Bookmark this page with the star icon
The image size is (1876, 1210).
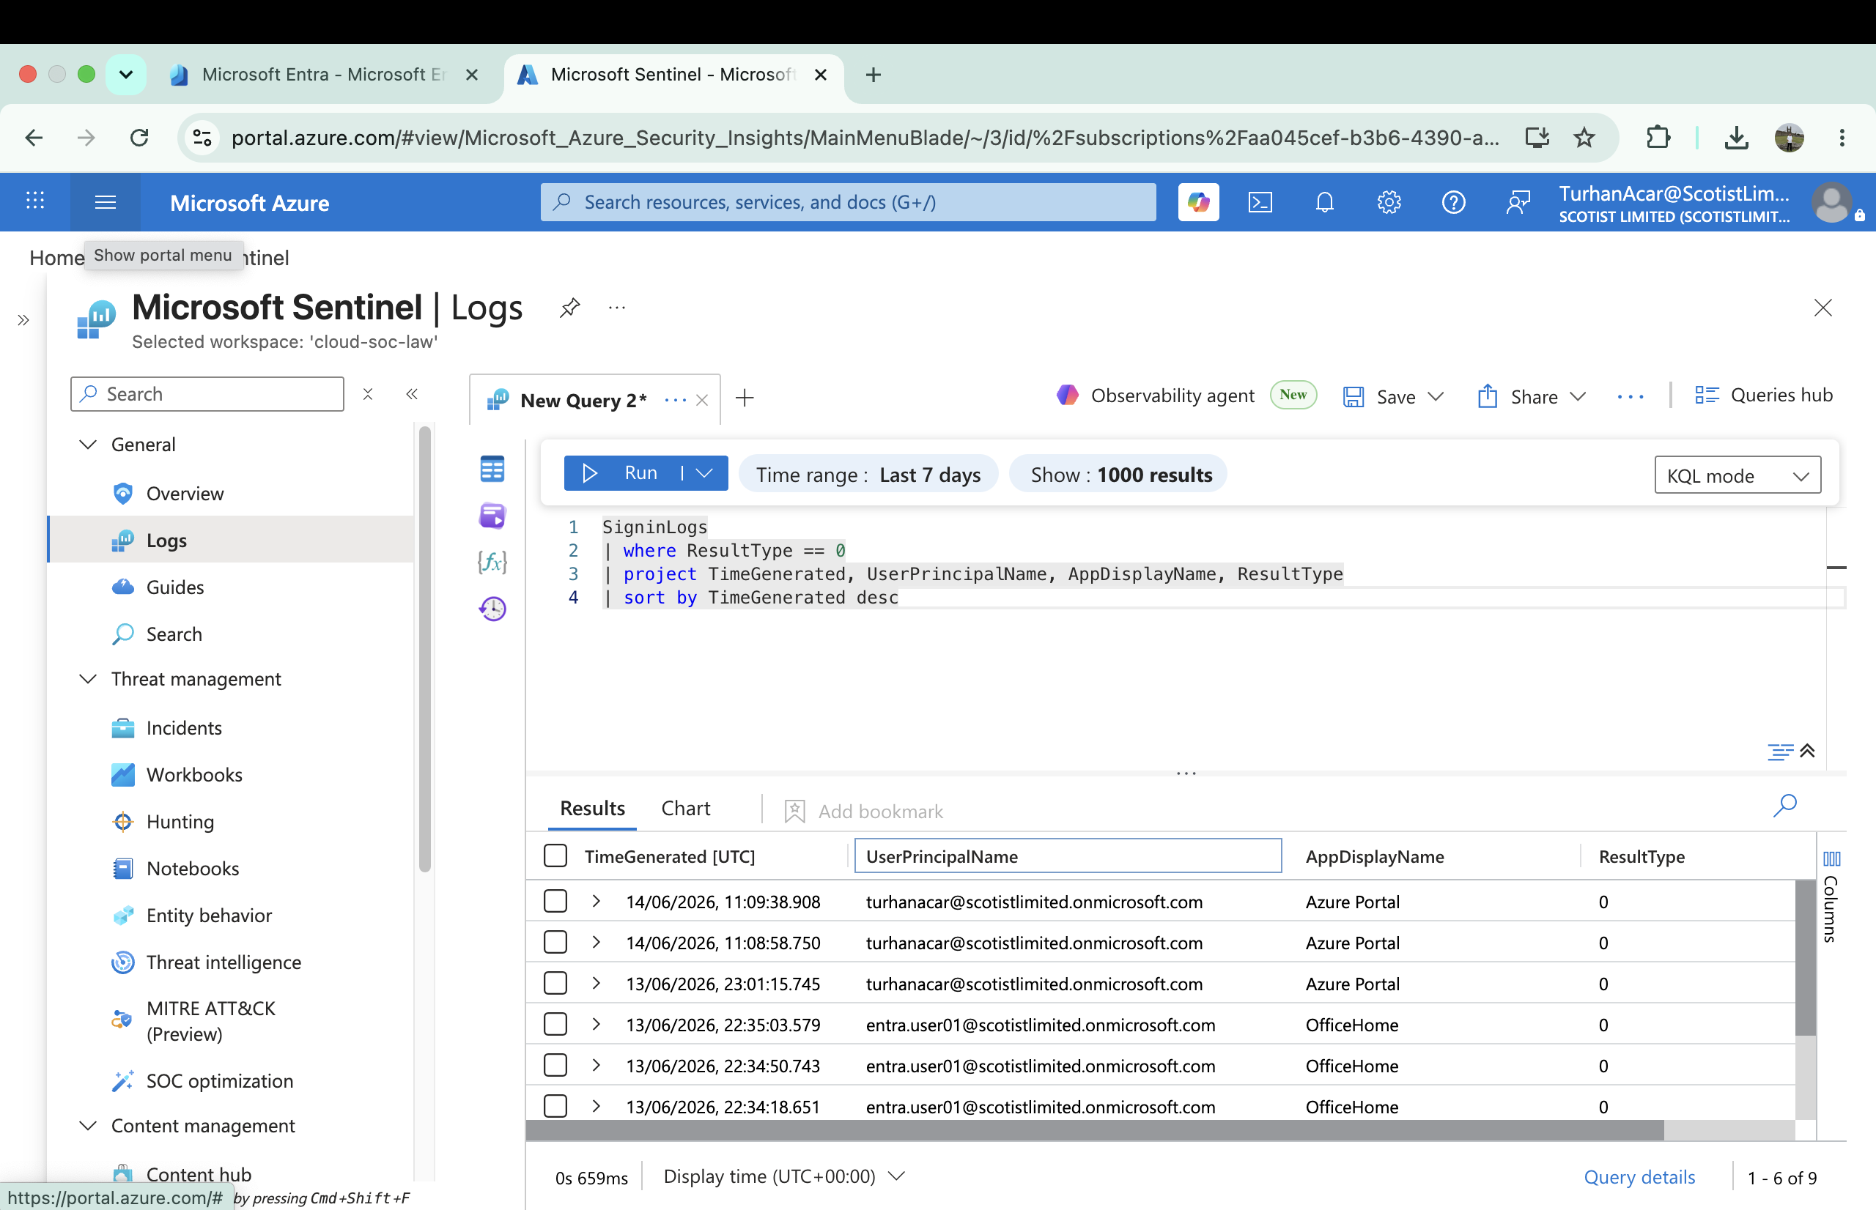1584,138
